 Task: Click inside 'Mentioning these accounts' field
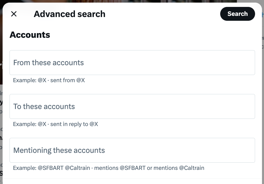click(132, 150)
